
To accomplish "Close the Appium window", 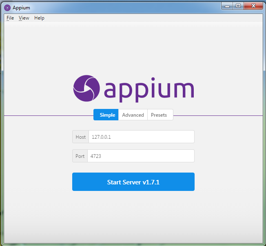I will pyautogui.click(x=253, y=6).
